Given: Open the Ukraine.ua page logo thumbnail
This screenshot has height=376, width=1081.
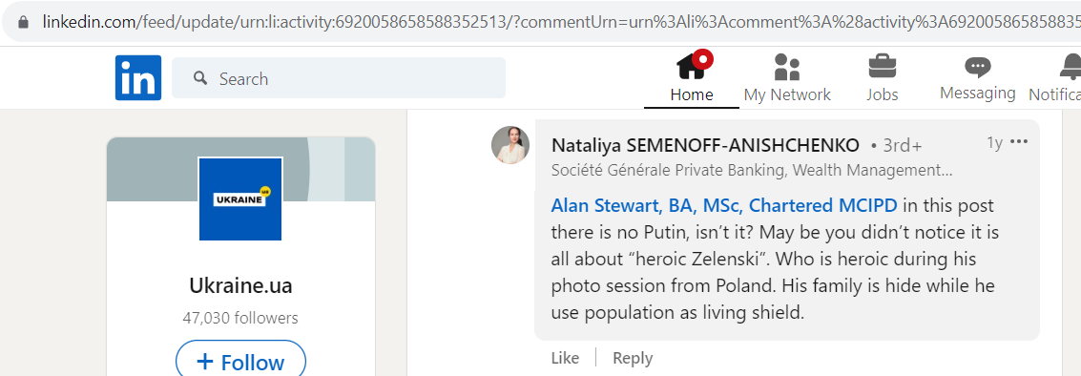Looking at the screenshot, I should 240,198.
